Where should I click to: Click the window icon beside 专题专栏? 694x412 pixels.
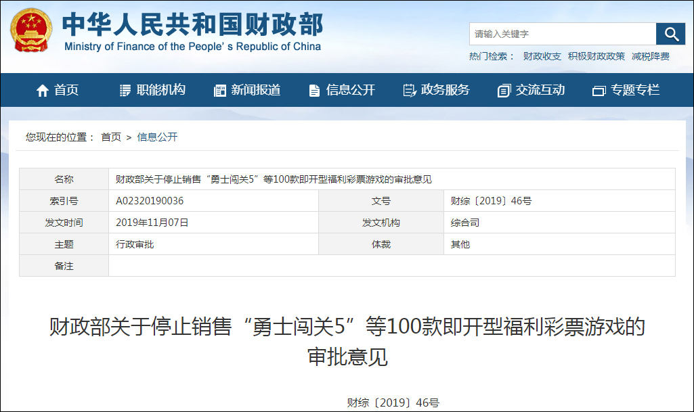[x=599, y=91]
